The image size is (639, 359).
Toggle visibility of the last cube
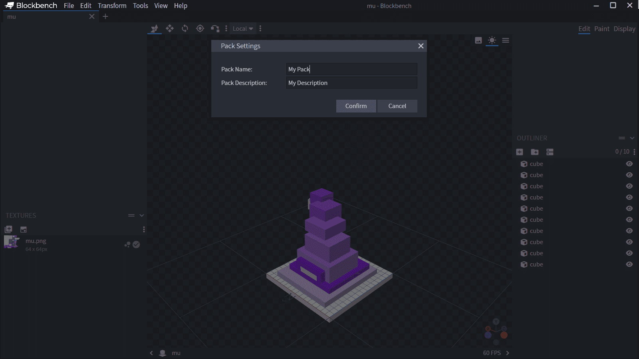pos(629,264)
